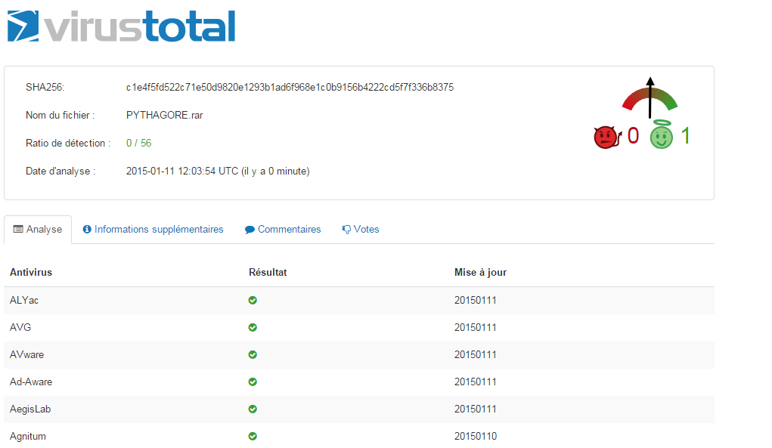Click the green check icon for AVG

point(253,328)
